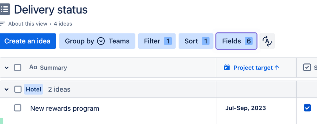
Task: Open the Sort menu
Action: 196,41
